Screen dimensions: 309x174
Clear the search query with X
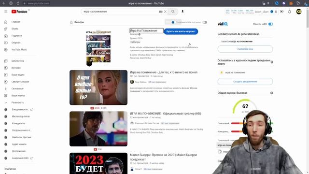coord(165,12)
